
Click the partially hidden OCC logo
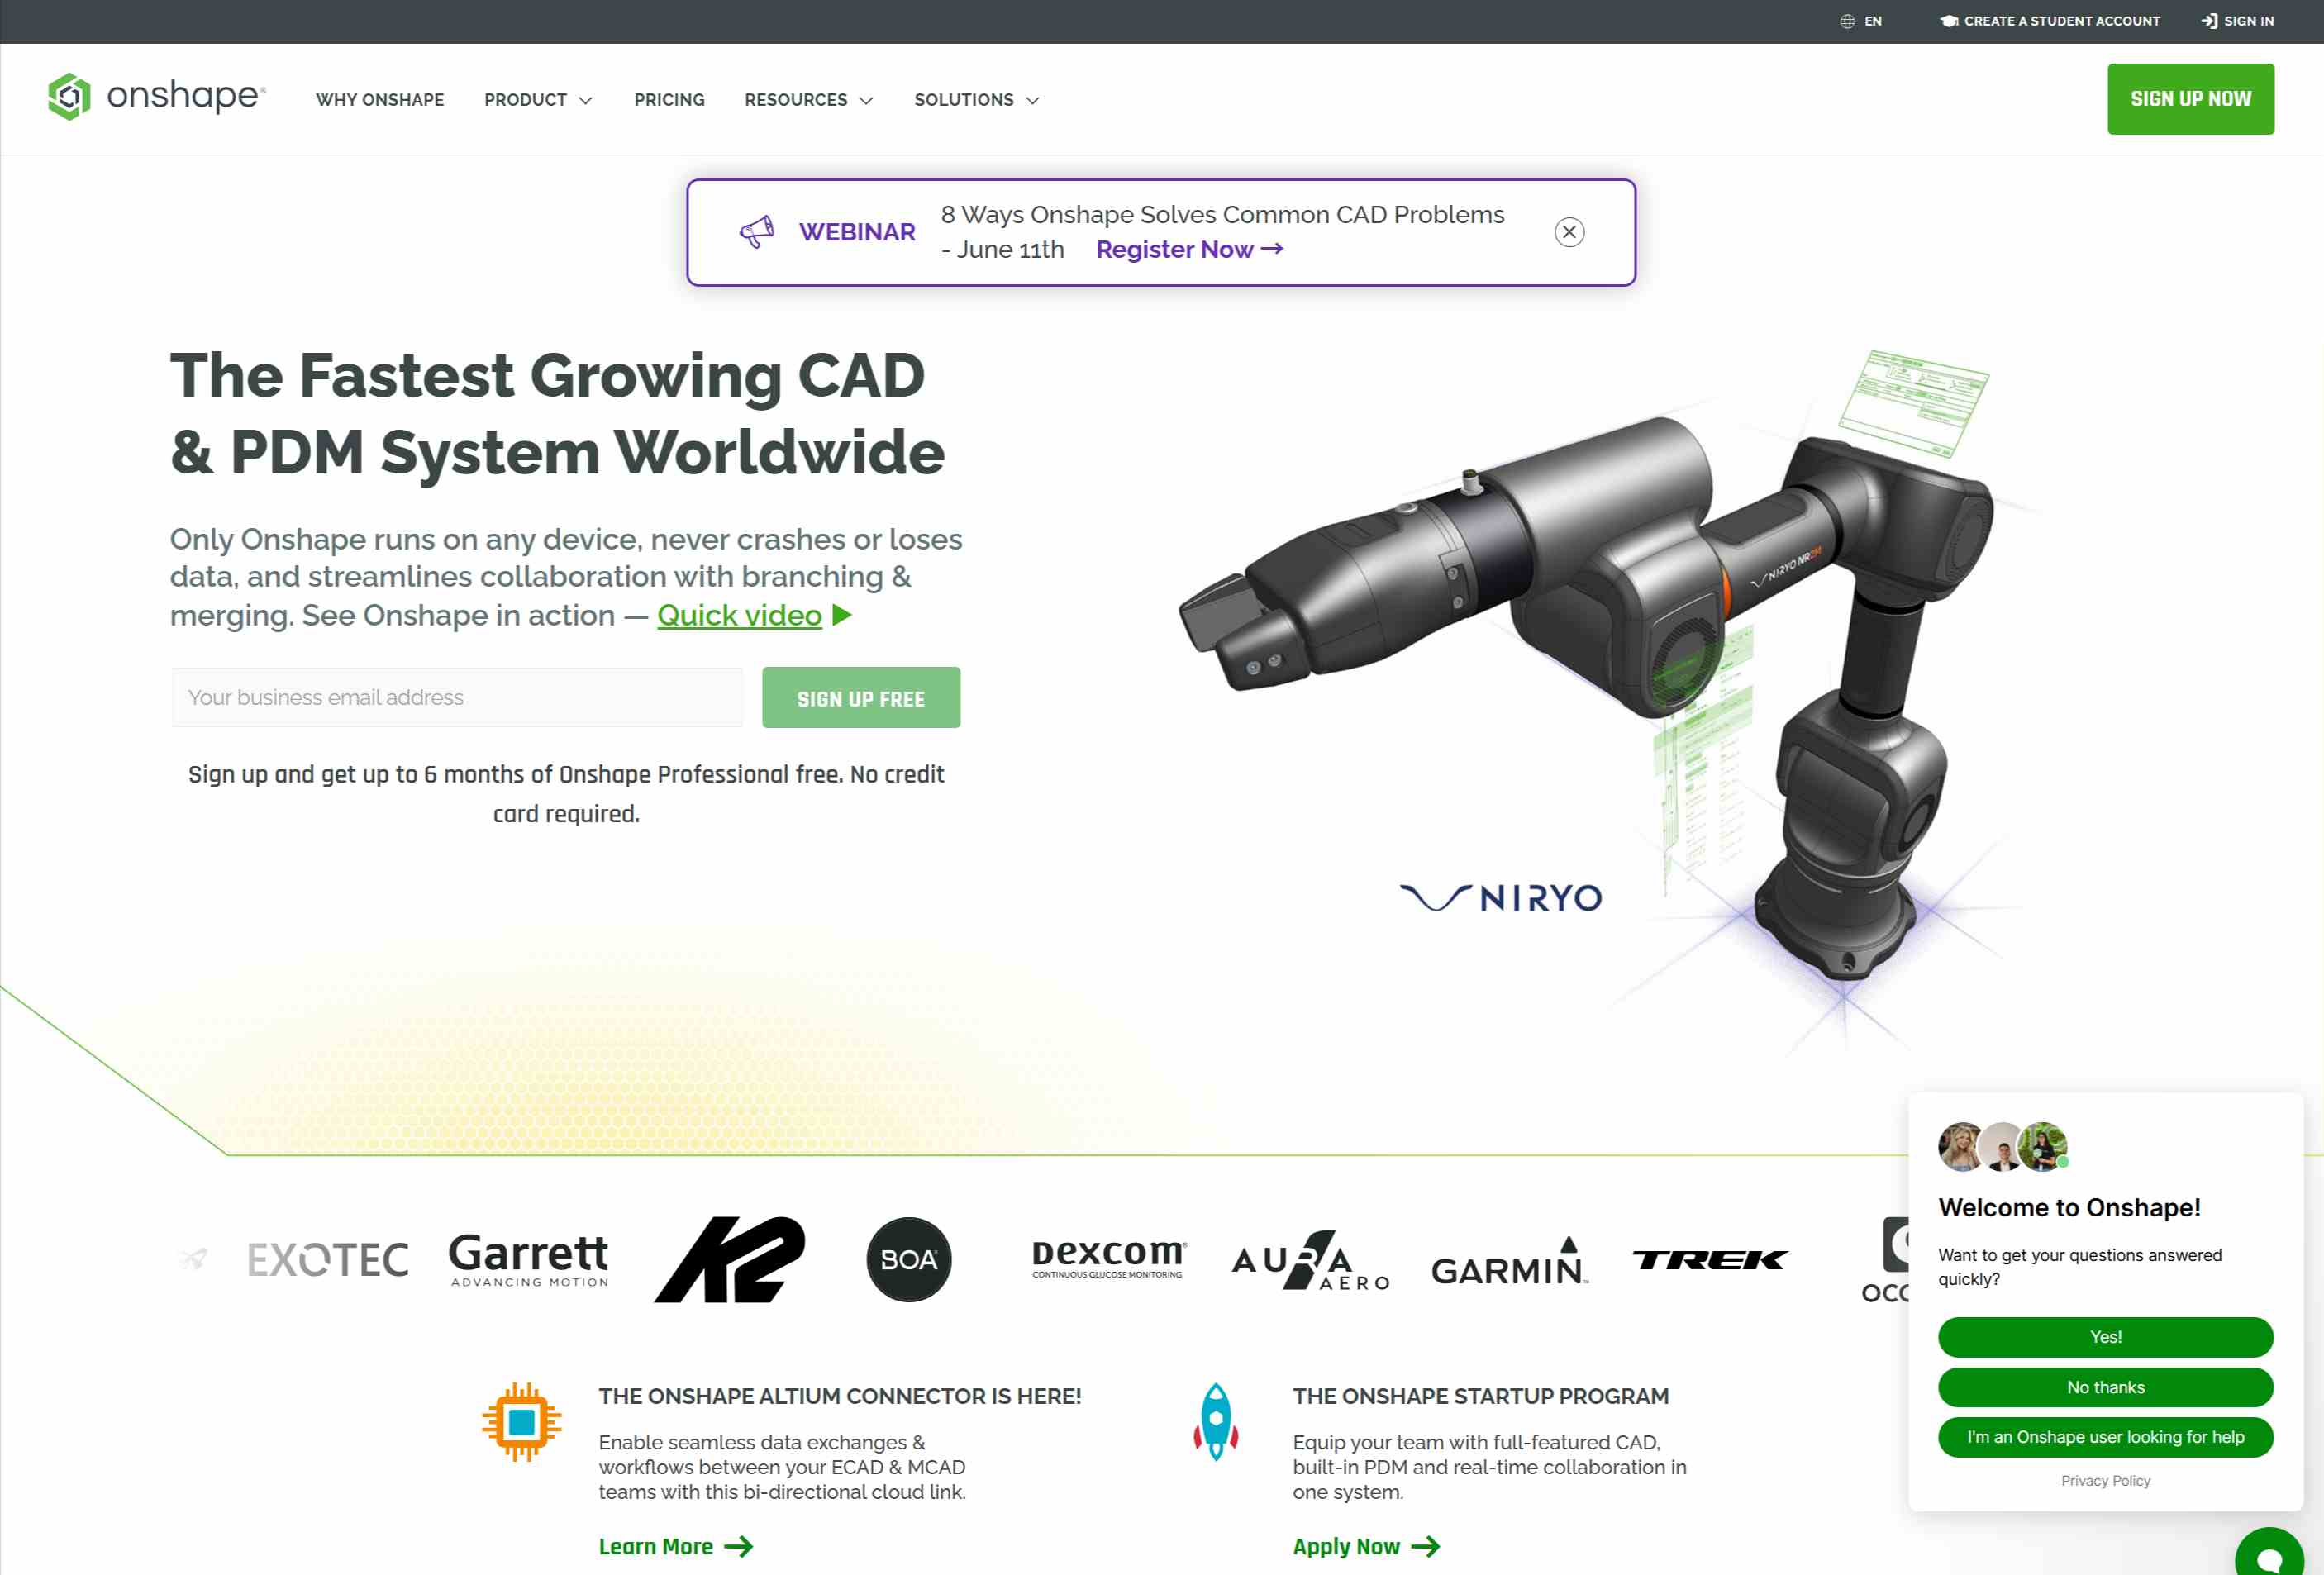pos(1886,1260)
